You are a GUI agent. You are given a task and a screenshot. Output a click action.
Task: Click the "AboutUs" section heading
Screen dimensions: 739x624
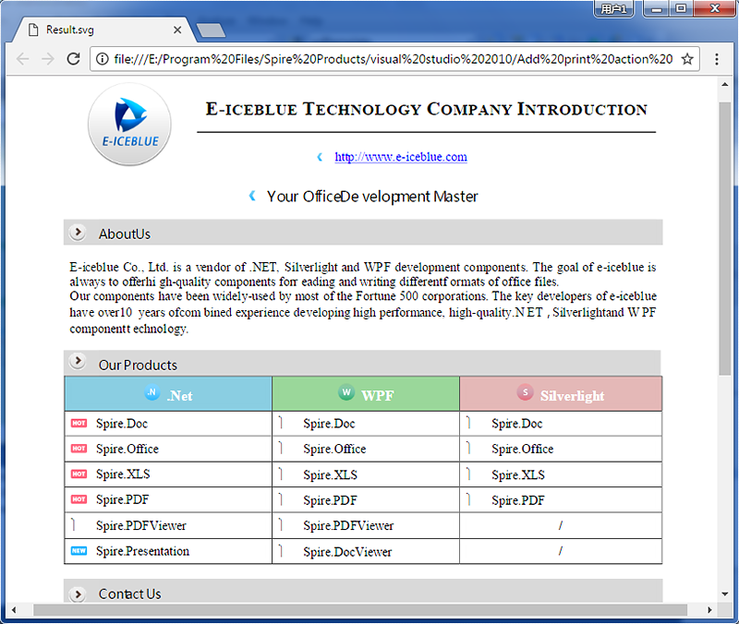point(125,234)
